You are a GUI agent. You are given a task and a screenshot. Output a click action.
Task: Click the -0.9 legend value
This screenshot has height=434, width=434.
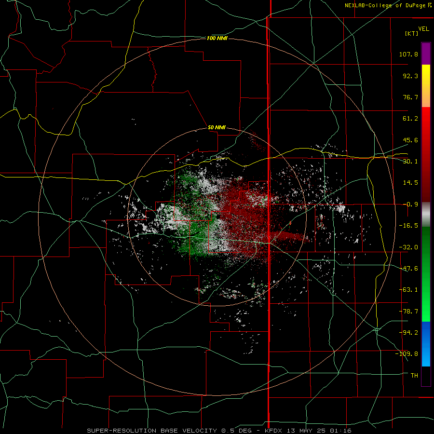pyautogui.click(x=410, y=204)
